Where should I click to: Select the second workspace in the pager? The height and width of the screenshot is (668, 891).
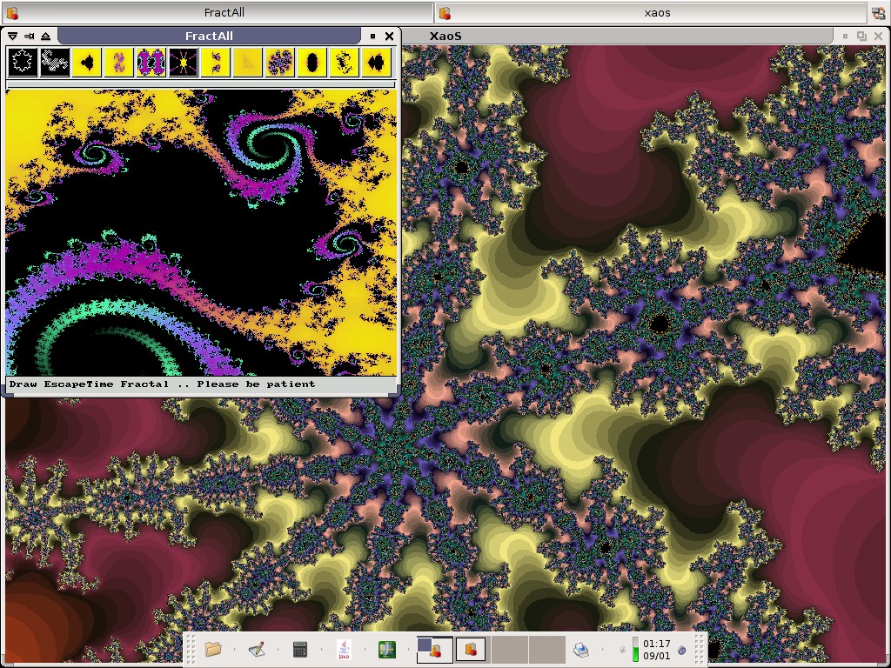coord(471,649)
